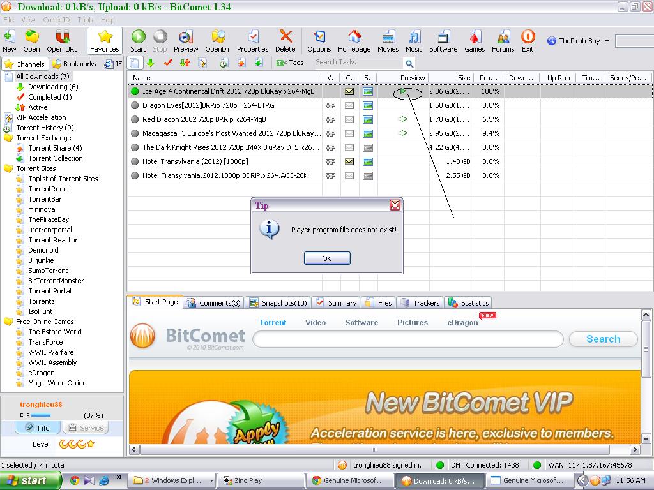Select the Red Dragon 2002 task row

click(x=390, y=119)
